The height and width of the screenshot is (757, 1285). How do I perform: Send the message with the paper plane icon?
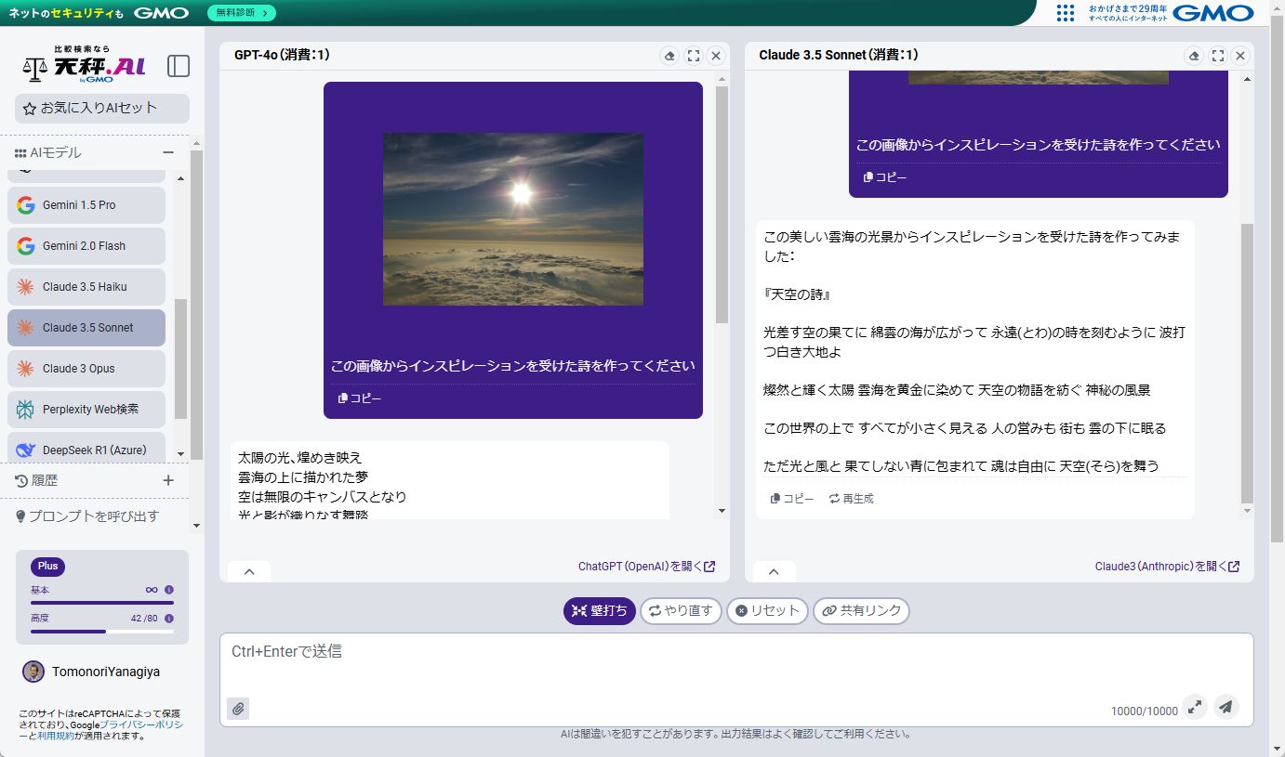1225,707
